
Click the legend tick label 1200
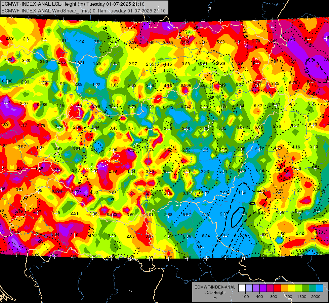287,297
